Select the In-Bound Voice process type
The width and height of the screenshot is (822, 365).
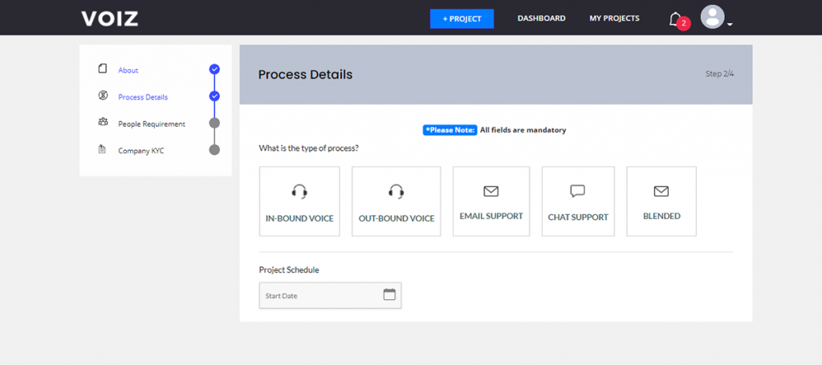pyautogui.click(x=299, y=201)
